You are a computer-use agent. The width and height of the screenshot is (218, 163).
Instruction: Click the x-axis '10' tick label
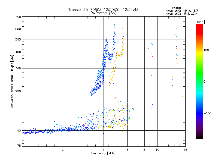(158, 150)
